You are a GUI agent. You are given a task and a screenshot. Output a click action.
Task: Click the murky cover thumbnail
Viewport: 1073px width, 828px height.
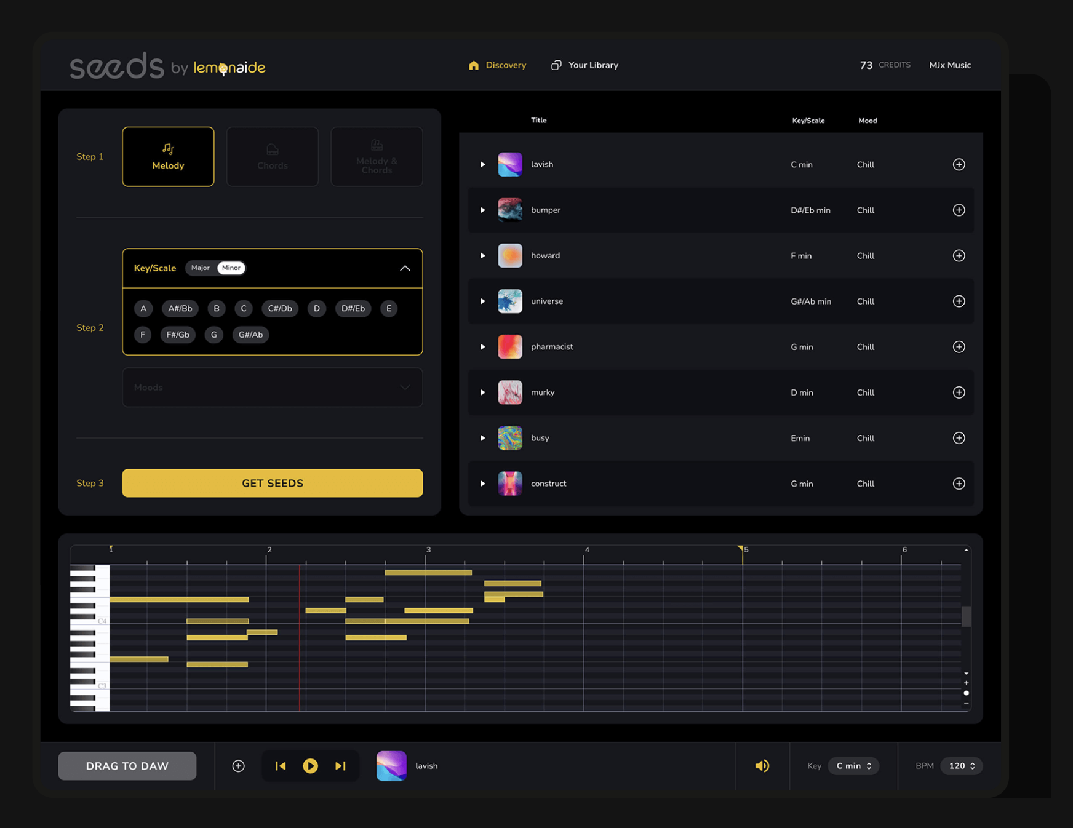point(510,392)
